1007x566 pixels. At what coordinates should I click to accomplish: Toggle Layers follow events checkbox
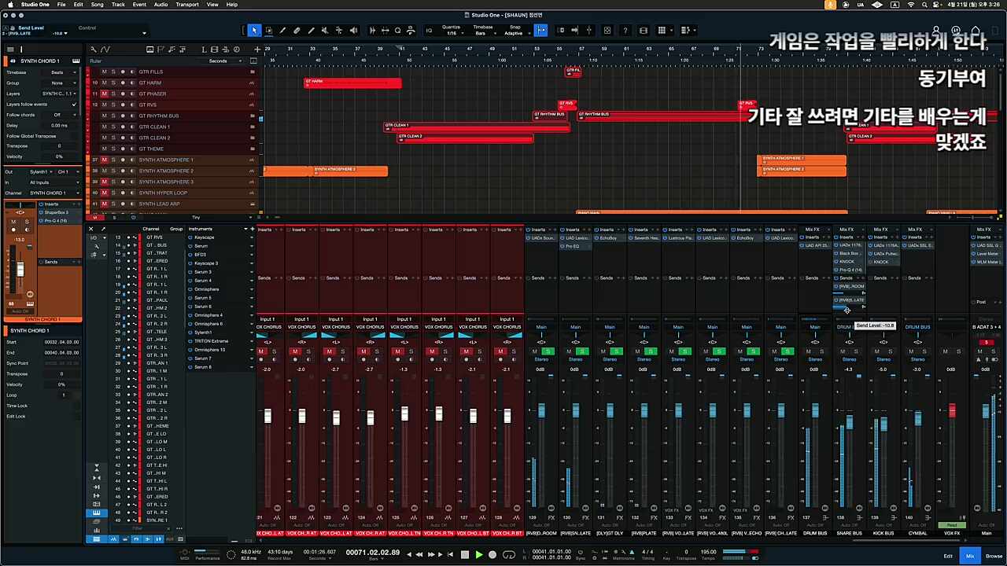pos(74,104)
